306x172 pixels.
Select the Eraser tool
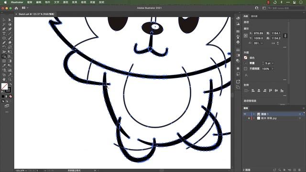10,43
